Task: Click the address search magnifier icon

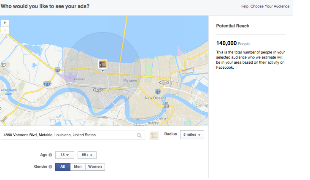Action: point(139,135)
